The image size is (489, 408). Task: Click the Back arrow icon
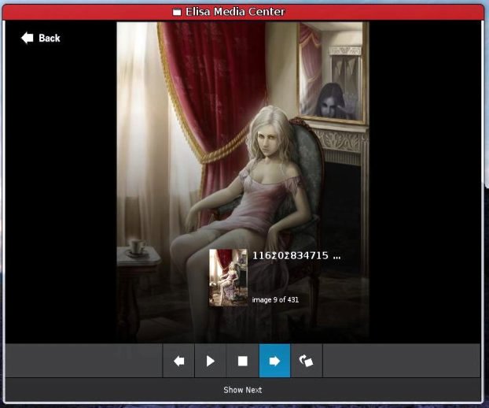coord(28,38)
